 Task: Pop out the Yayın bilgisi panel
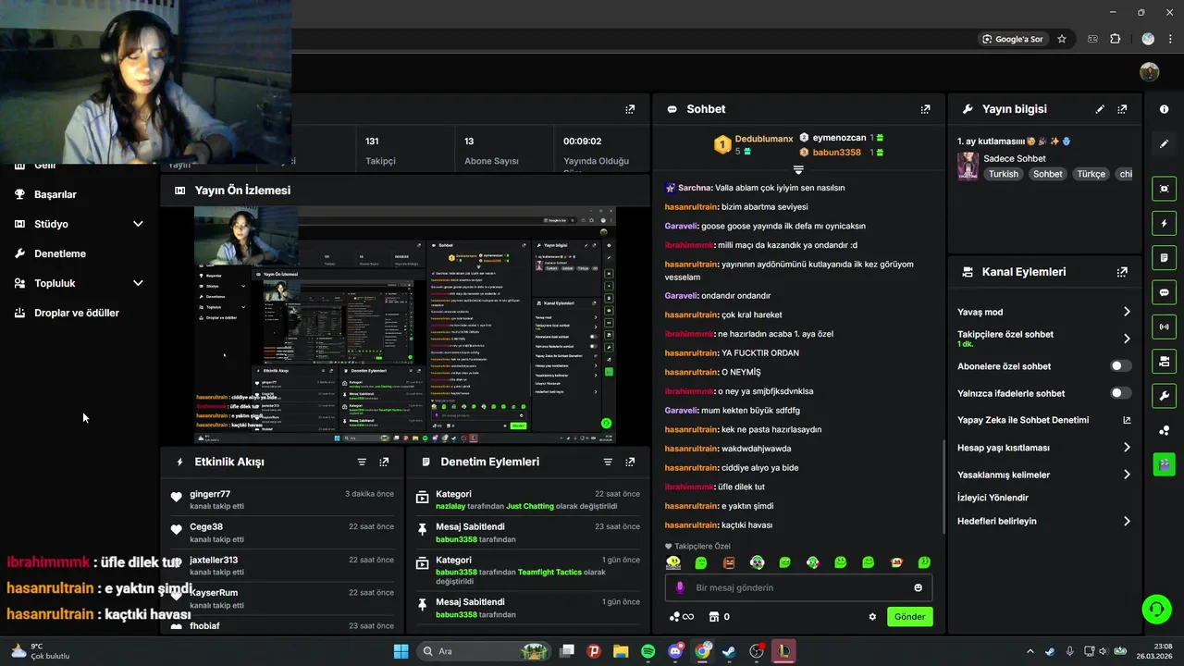point(1122,109)
